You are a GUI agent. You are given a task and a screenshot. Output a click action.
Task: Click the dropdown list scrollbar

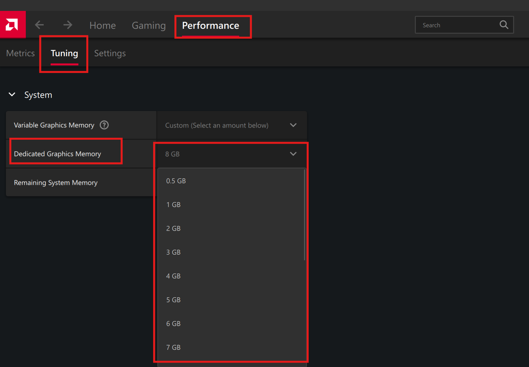point(304,215)
